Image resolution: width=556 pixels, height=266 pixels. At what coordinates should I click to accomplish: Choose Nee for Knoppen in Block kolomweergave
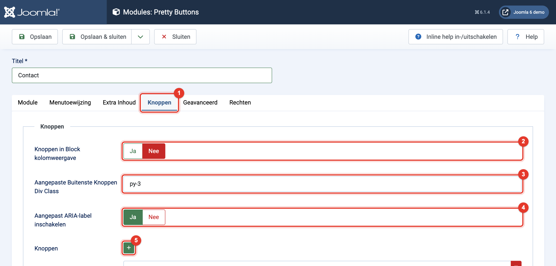coord(154,151)
